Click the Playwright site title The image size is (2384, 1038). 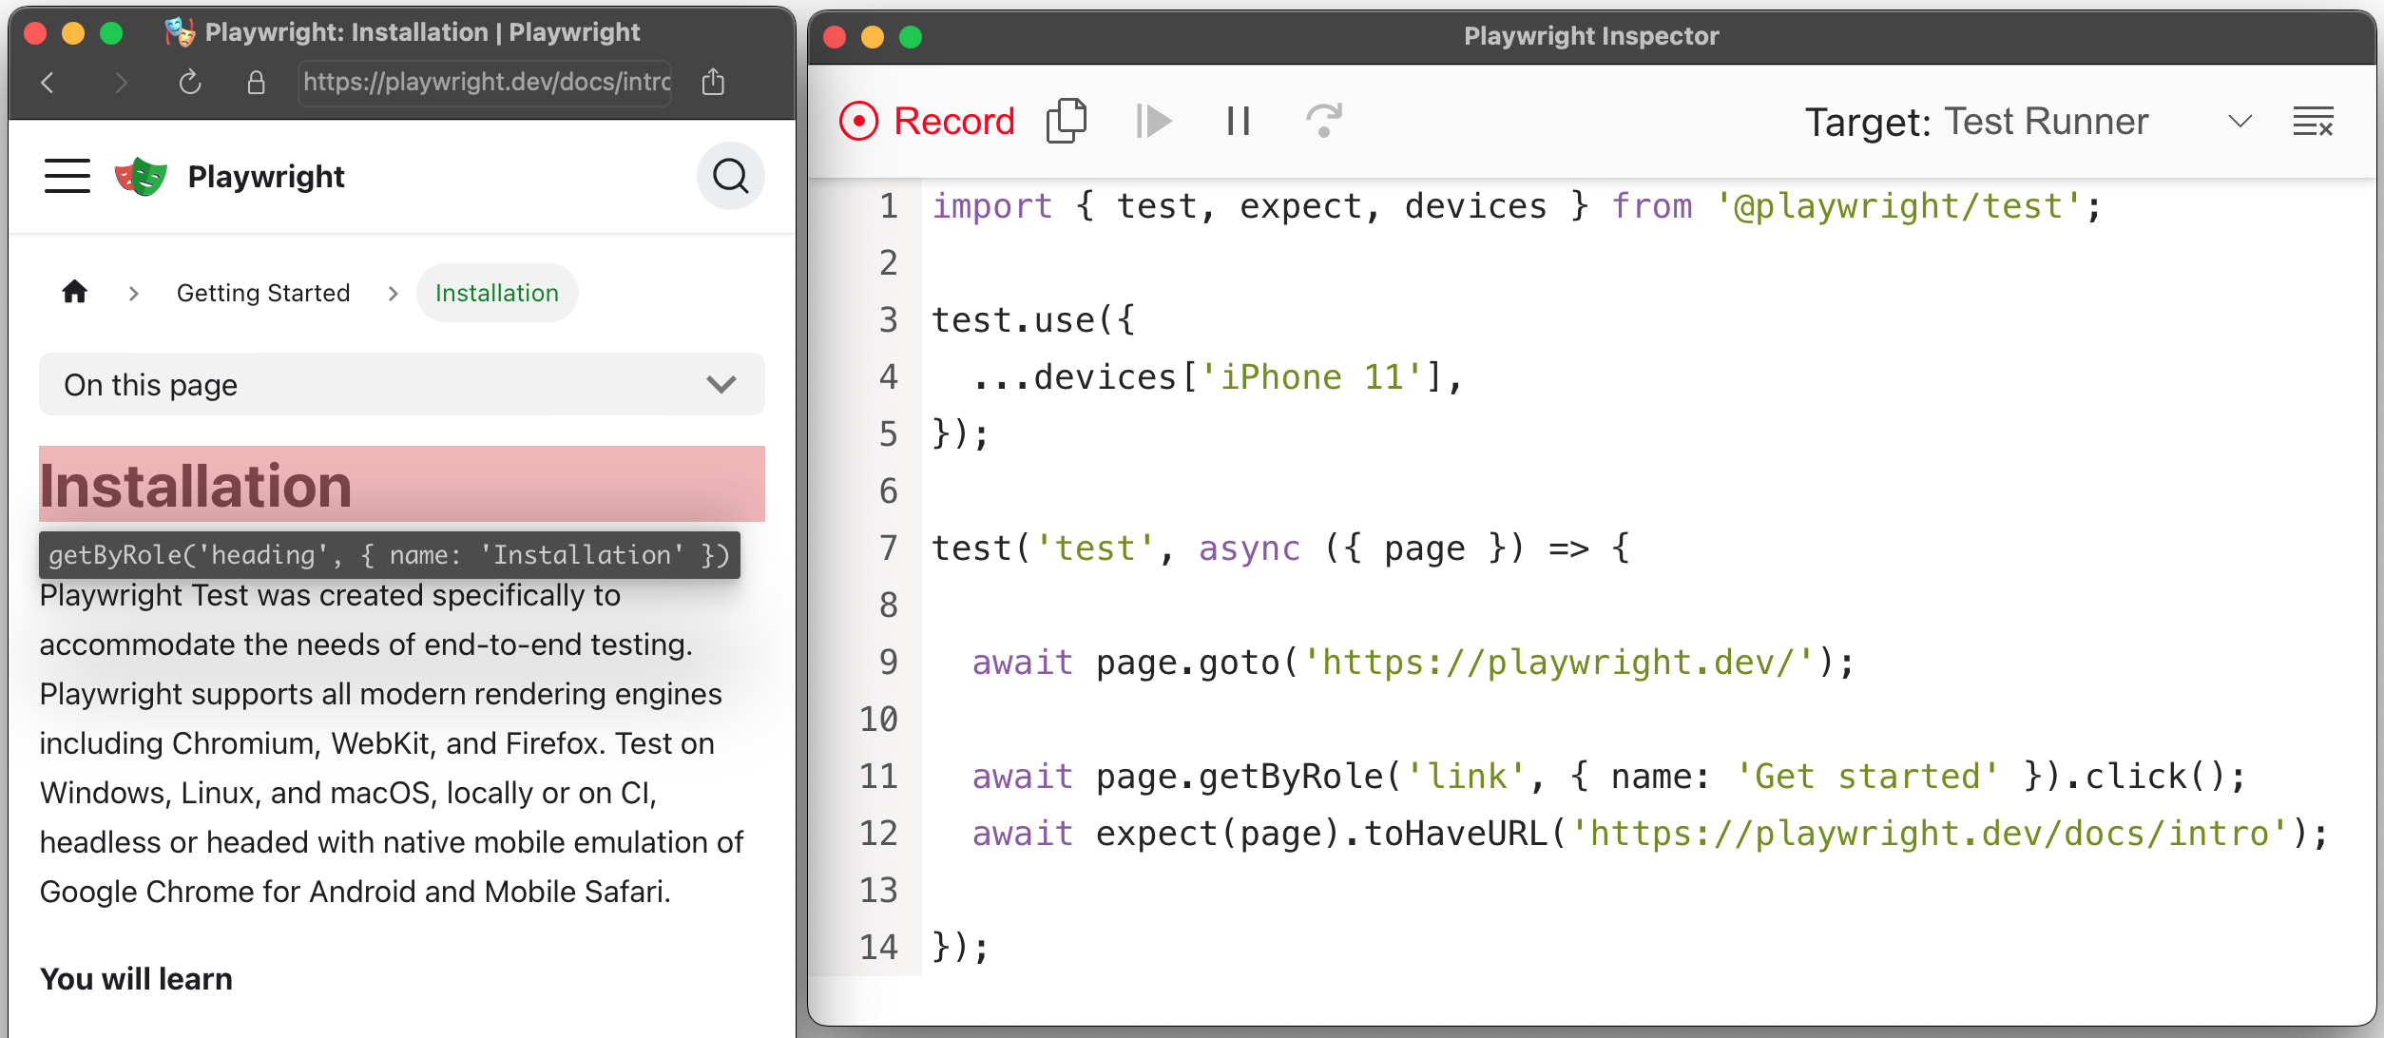[x=266, y=177]
